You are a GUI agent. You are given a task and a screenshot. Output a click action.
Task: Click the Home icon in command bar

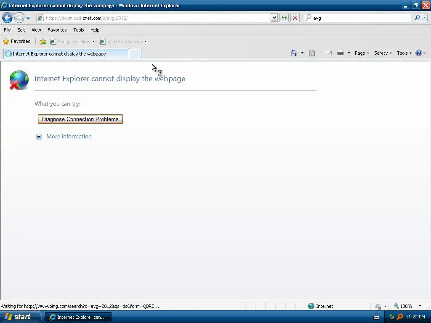click(x=294, y=53)
